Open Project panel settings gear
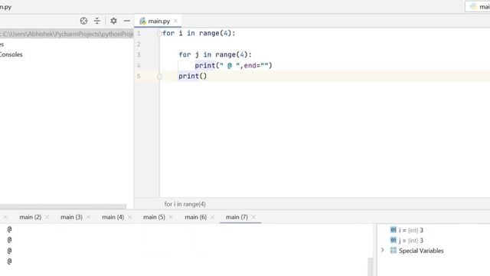 [x=113, y=21]
